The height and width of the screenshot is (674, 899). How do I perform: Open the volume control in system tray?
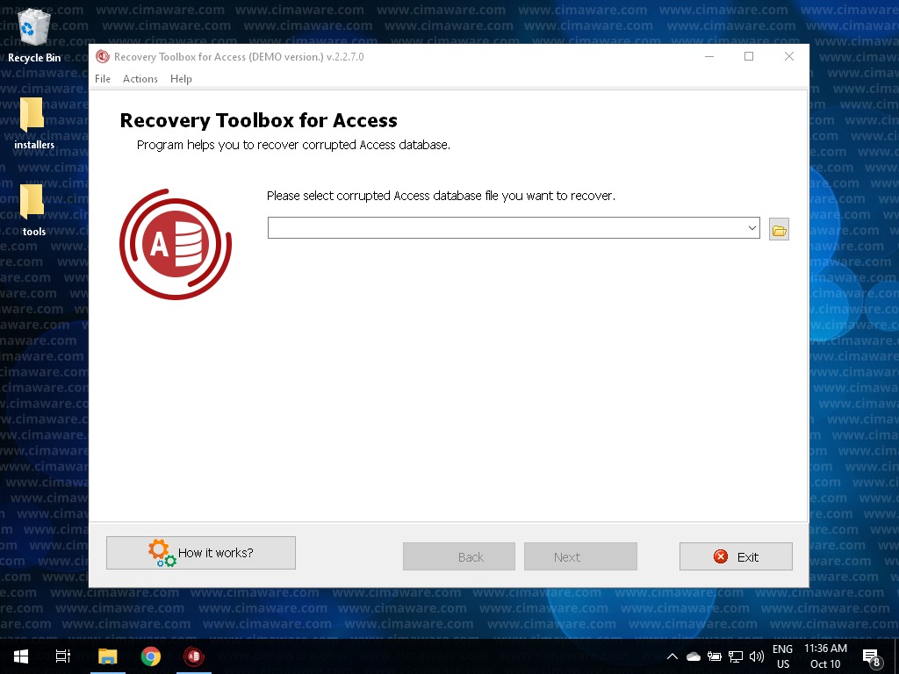click(757, 656)
